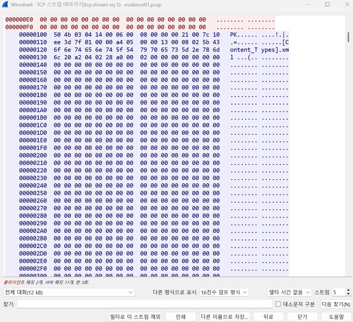Viewport: 353px width, 322px height.
Task: Maximize the Wireshark stream window
Action: 327,4
